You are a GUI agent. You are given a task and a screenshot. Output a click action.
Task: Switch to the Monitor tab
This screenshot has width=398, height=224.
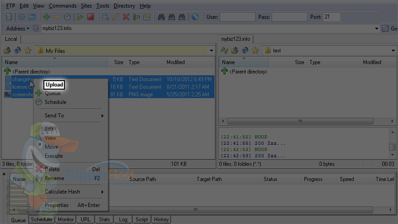(x=65, y=220)
